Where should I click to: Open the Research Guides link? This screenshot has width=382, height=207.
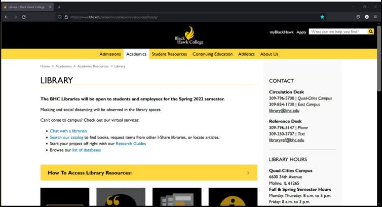pos(131,144)
